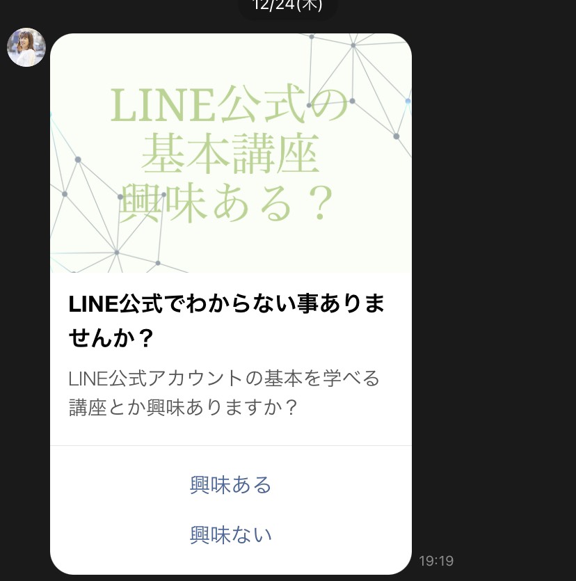Tap the 興味ある reply button
This screenshot has height=581, width=576.
231,485
